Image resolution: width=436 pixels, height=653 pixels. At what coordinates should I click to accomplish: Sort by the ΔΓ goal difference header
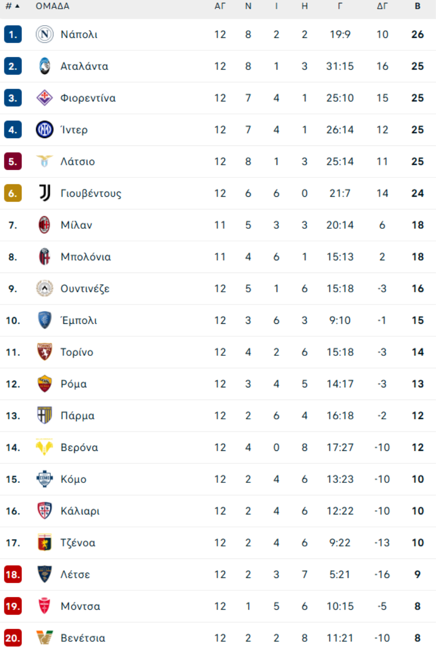(382, 6)
